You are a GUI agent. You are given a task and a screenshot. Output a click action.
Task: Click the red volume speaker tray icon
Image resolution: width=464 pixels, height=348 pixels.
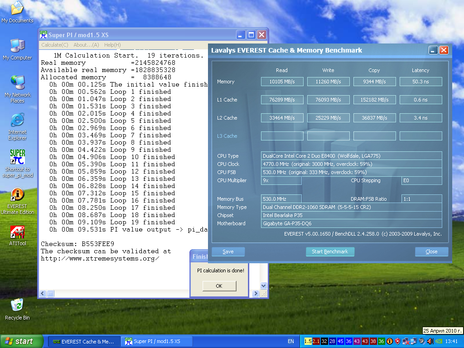[x=430, y=341]
